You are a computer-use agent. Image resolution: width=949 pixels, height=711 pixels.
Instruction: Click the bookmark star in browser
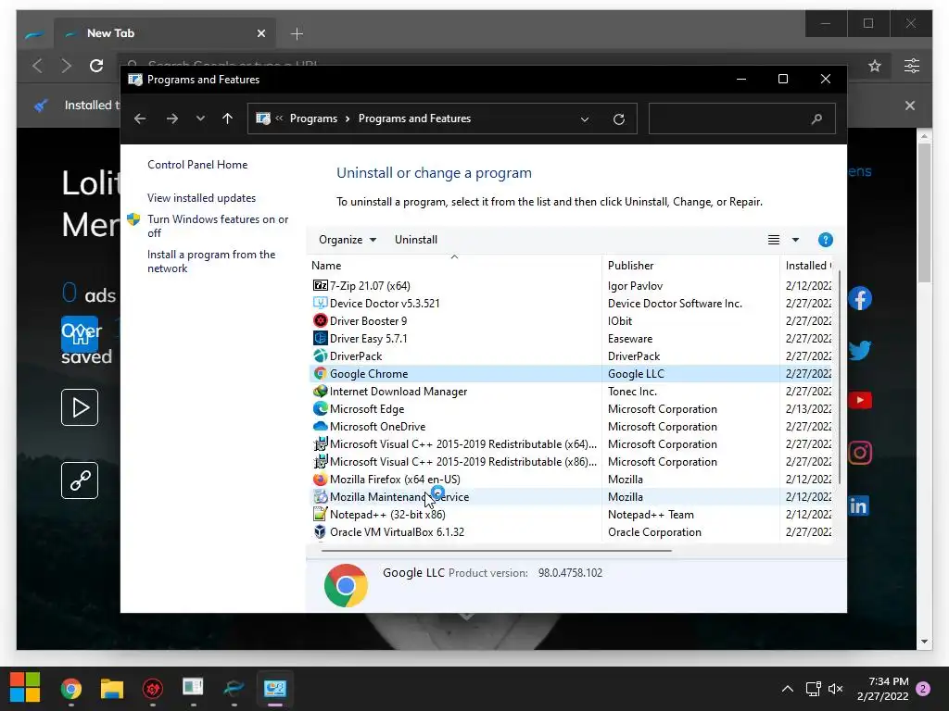875,66
